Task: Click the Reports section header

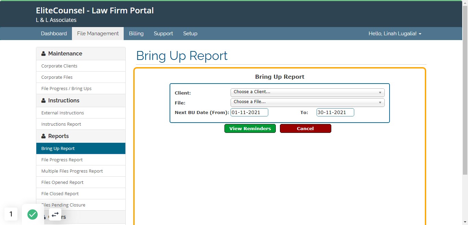Action: click(81, 136)
